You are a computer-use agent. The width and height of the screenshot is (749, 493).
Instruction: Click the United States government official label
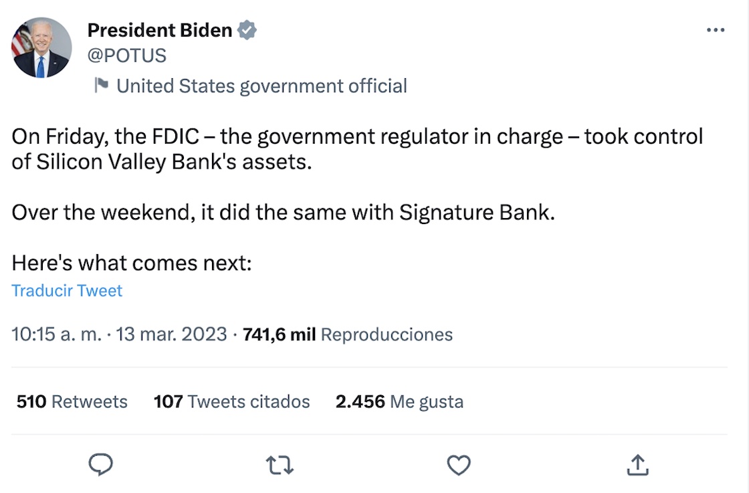tap(261, 86)
